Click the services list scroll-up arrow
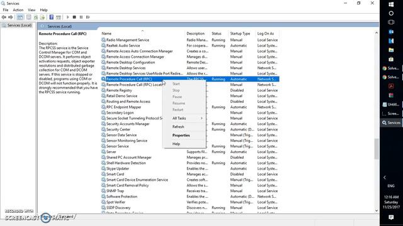 point(377,33)
